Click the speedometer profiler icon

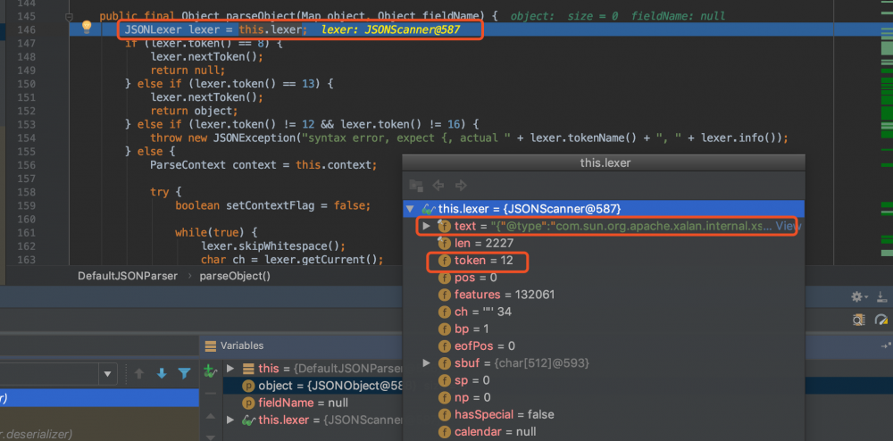click(881, 320)
